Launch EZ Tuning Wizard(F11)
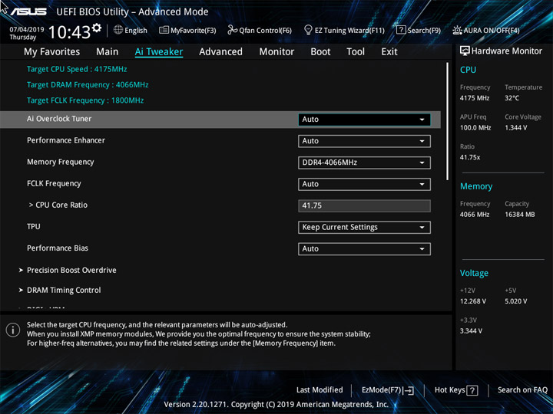This screenshot has height=414, width=553. coord(349,31)
